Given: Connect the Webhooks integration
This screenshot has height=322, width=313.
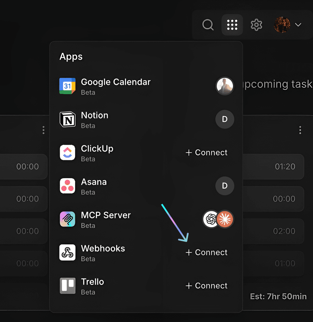Looking at the screenshot, I should (x=206, y=252).
